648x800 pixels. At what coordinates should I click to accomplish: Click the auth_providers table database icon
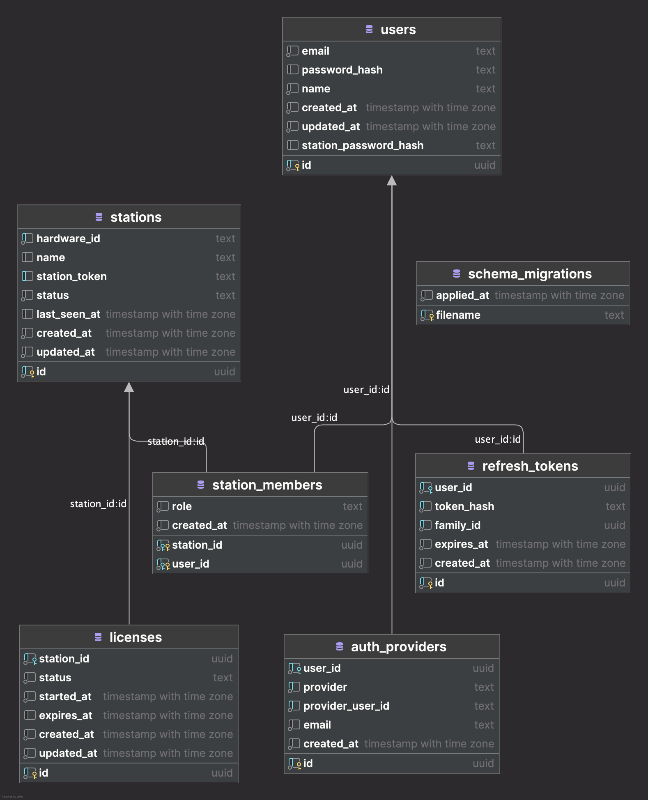(340, 646)
